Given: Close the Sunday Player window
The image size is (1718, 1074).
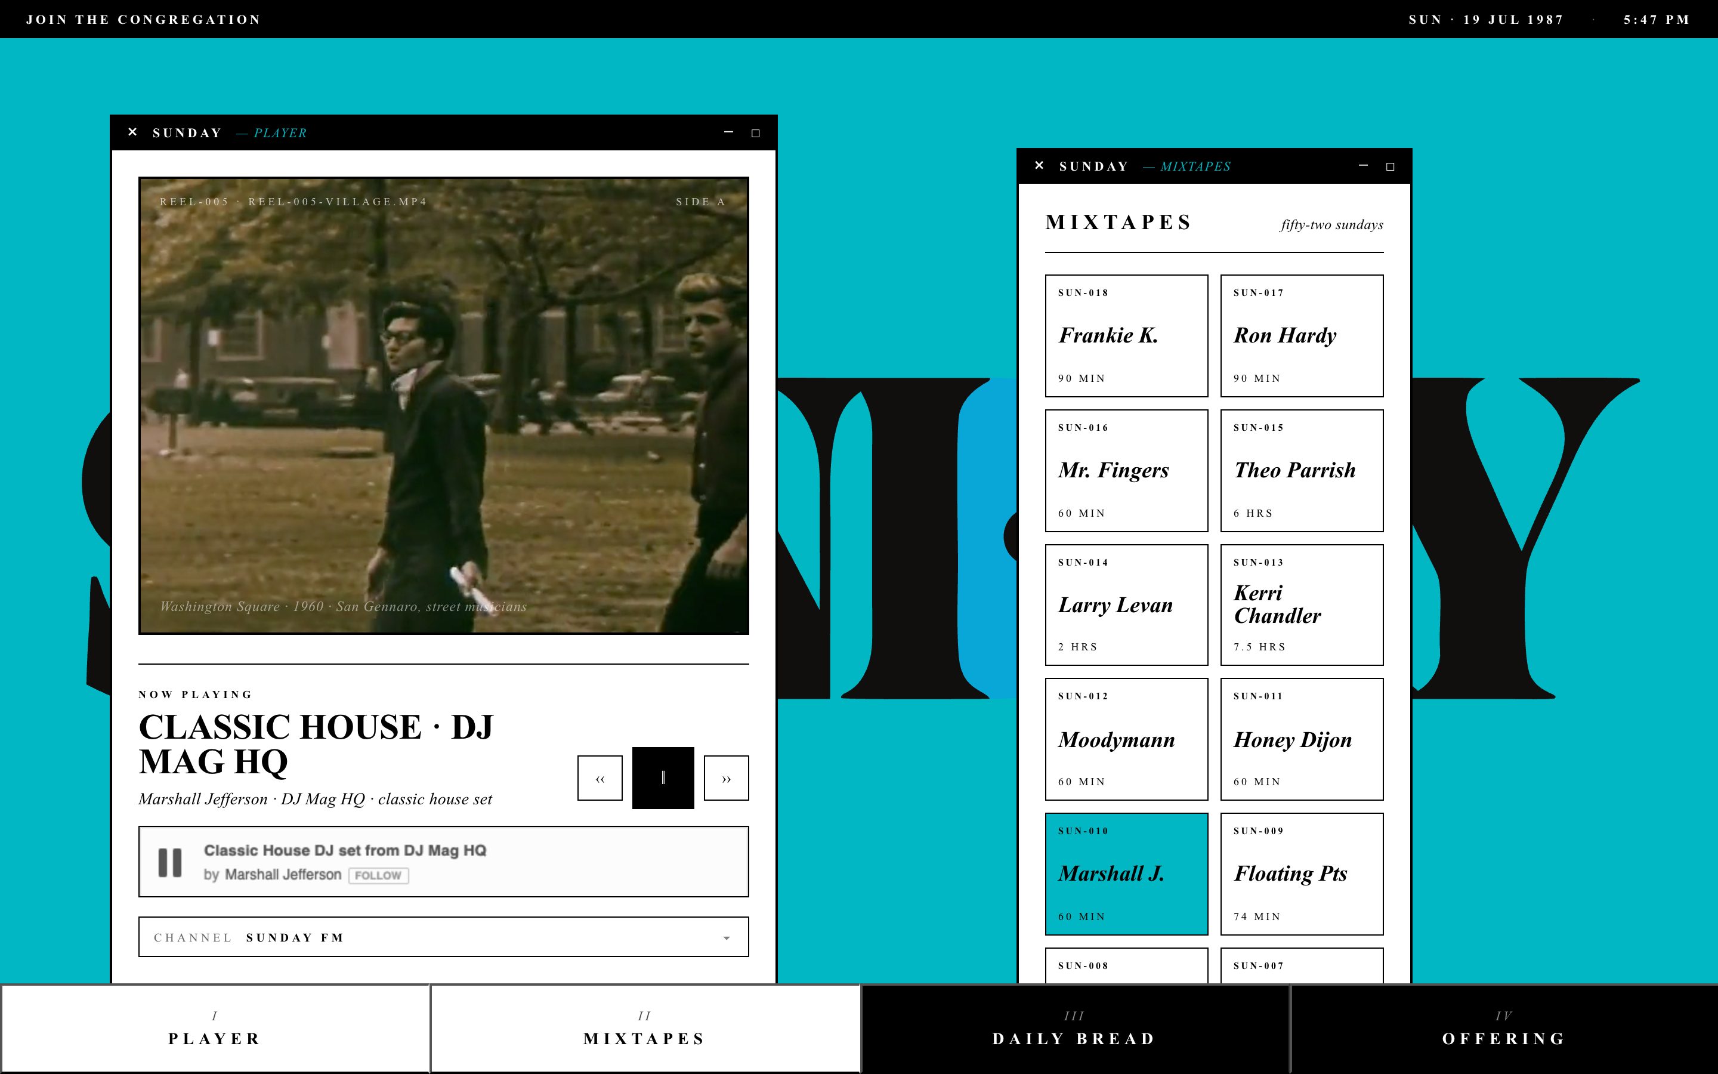Looking at the screenshot, I should tap(132, 132).
